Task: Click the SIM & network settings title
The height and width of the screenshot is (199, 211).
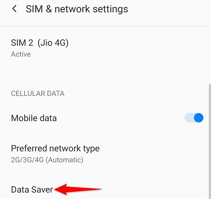Action: 77,9
